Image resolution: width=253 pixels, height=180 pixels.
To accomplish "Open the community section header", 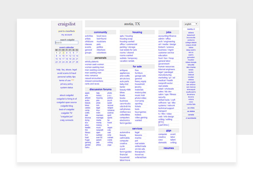I will [100, 32].
